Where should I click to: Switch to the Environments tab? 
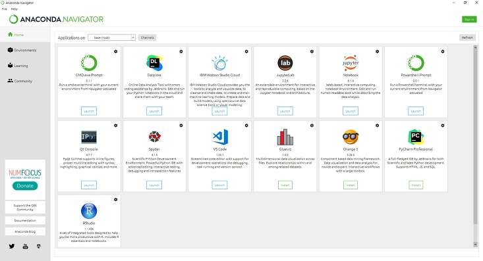pos(25,50)
